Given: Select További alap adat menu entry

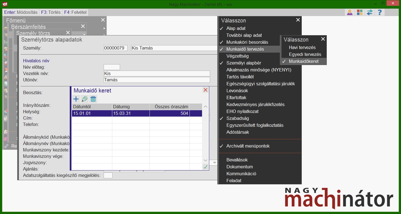Looking at the screenshot, I should point(260,35).
